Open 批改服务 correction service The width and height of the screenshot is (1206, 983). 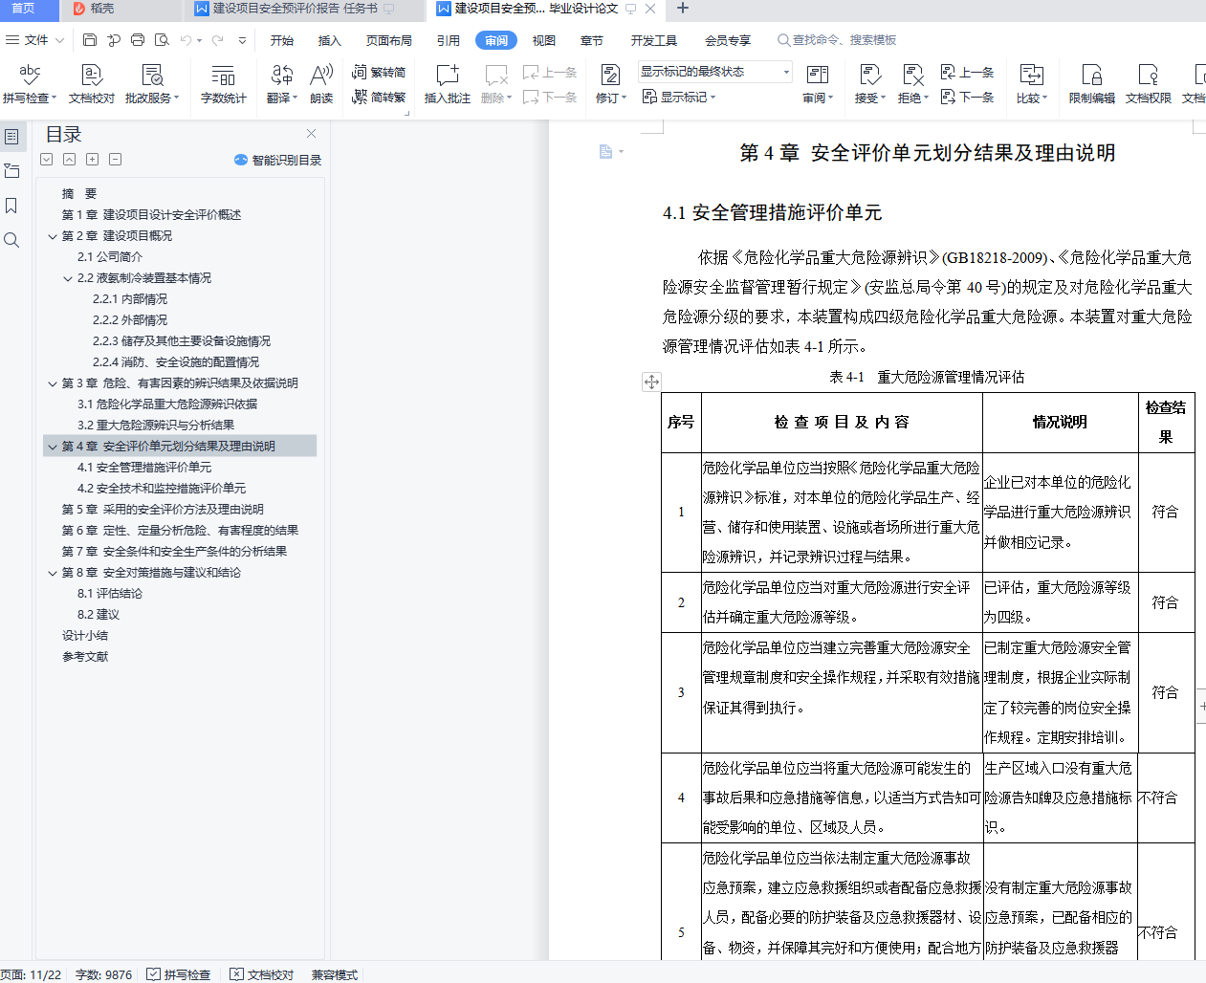coord(152,84)
